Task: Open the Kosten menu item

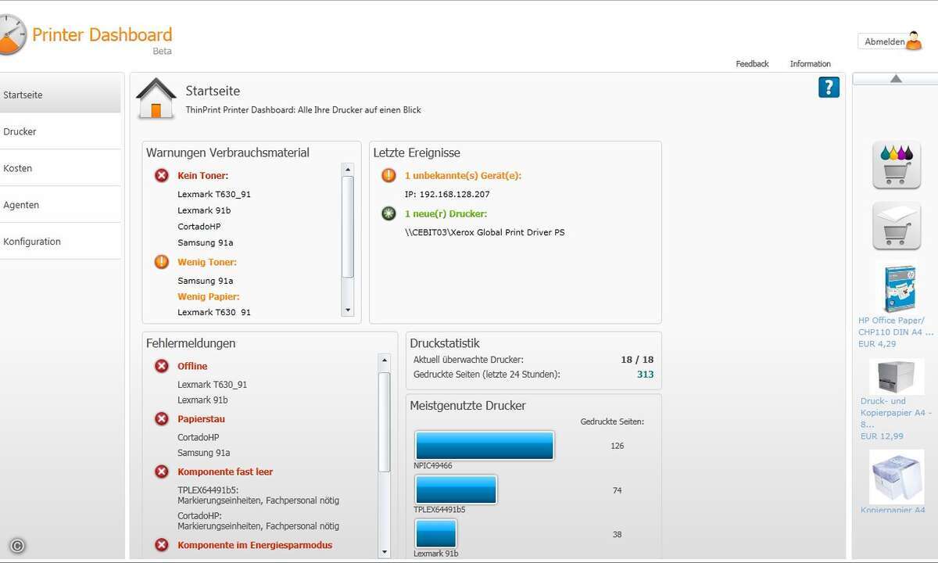Action: pyautogui.click(x=60, y=168)
